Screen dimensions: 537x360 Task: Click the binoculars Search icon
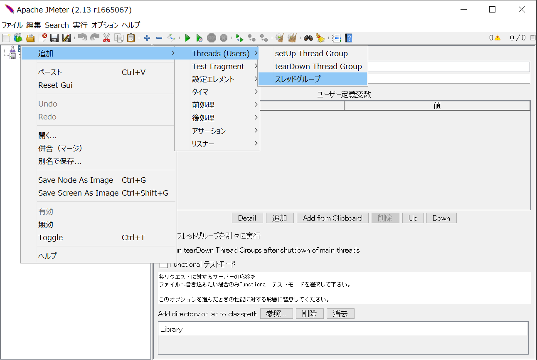pyautogui.click(x=308, y=38)
